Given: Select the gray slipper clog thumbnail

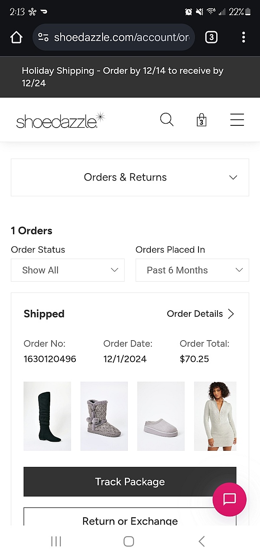Looking at the screenshot, I should [161, 416].
